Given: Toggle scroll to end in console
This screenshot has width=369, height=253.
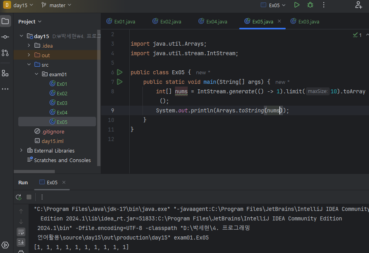Looking at the screenshot, I should [21, 242].
